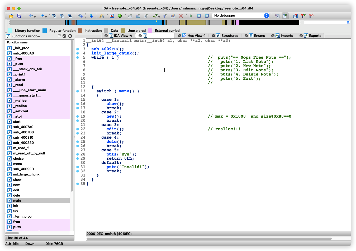Close the Hex View-1 tab
The width and height of the screenshot is (356, 251).
click(x=180, y=36)
